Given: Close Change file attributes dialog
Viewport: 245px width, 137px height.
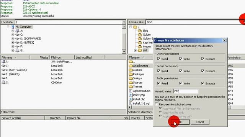Looking at the screenshot, I should coord(224,40).
